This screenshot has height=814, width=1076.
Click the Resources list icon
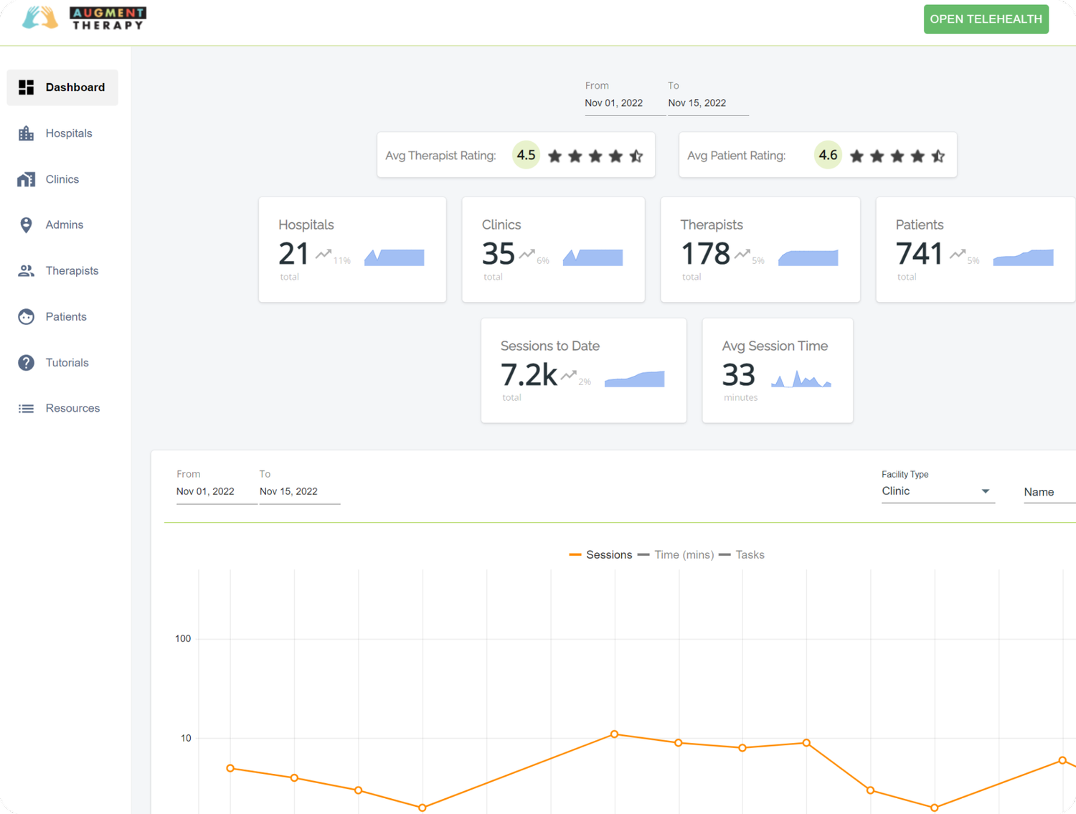click(x=27, y=408)
